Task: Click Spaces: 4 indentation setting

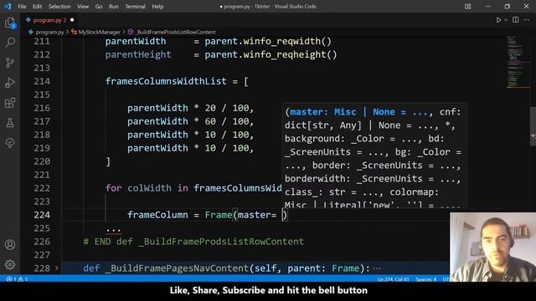Action: point(426,279)
